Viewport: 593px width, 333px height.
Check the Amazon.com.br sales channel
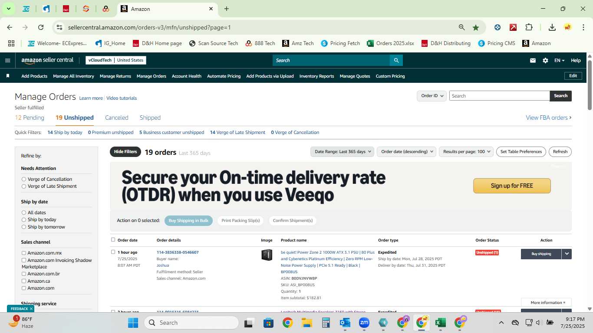pyautogui.click(x=24, y=274)
